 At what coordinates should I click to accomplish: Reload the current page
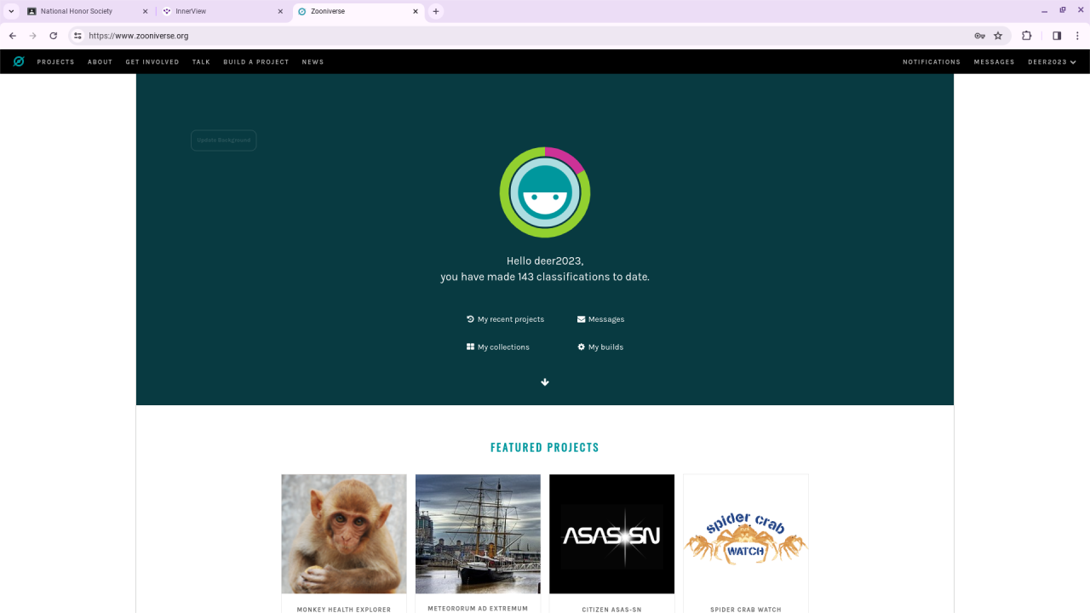pos(54,36)
